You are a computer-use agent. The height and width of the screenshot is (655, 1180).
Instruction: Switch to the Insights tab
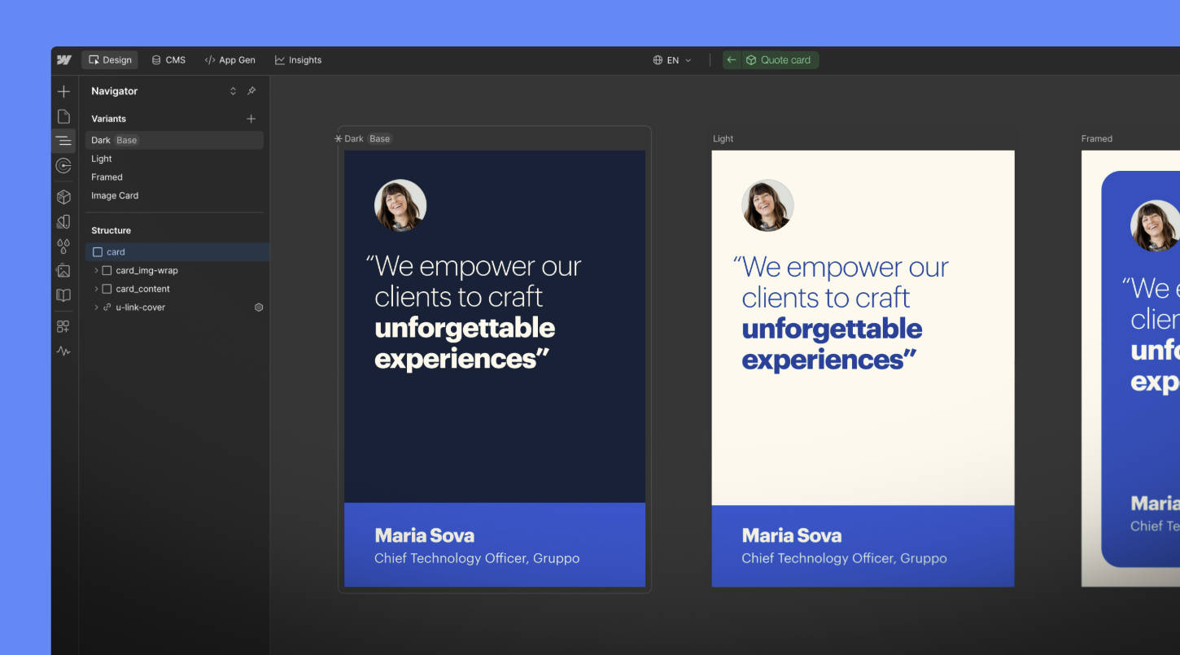pos(299,59)
